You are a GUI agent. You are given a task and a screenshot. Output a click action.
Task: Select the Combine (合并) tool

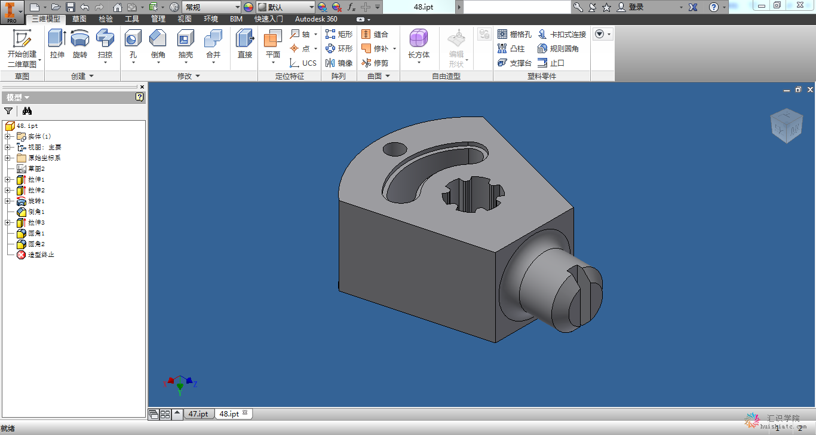pos(213,44)
